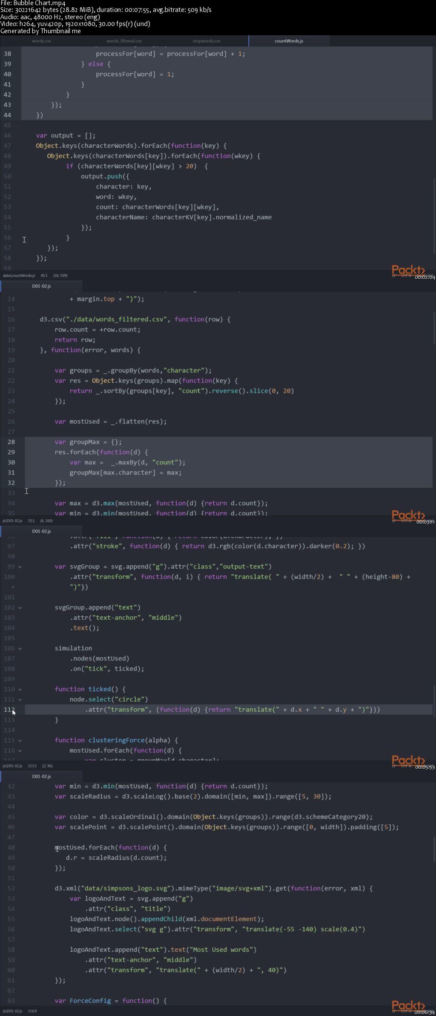Click cursor position 113:1 in status bar
This screenshot has width=436, height=1016.
(x=33, y=766)
